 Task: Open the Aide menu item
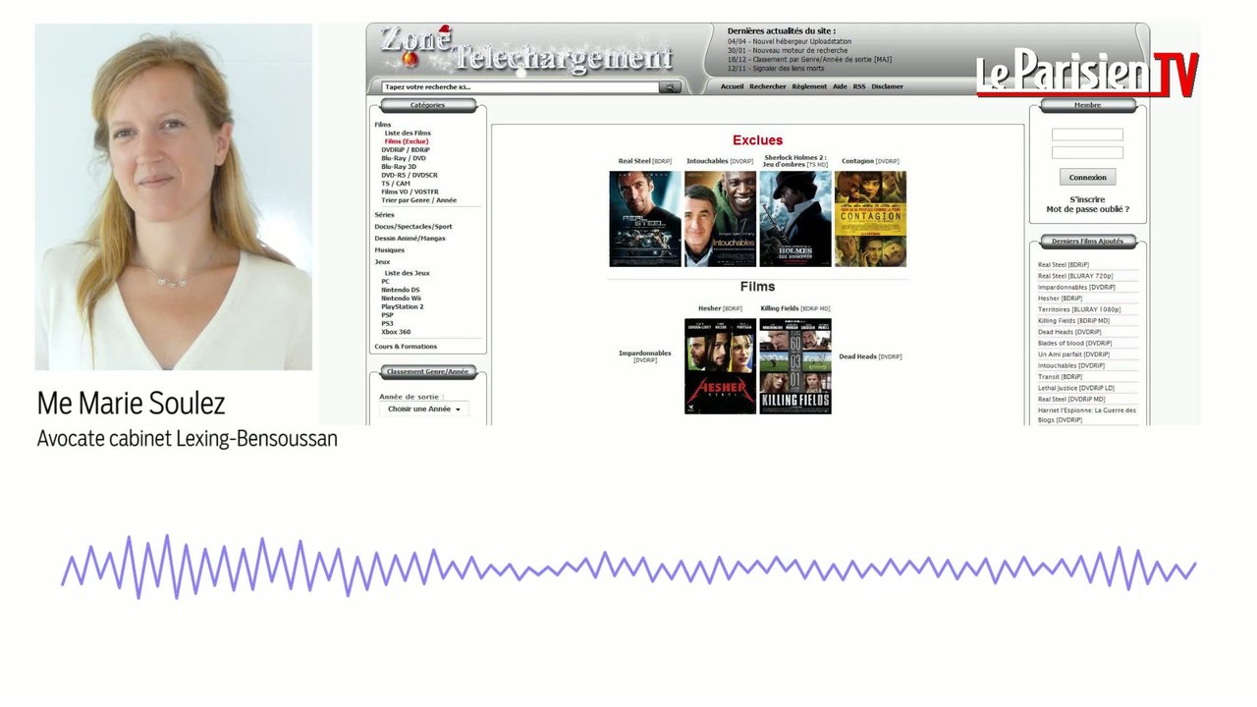[840, 86]
